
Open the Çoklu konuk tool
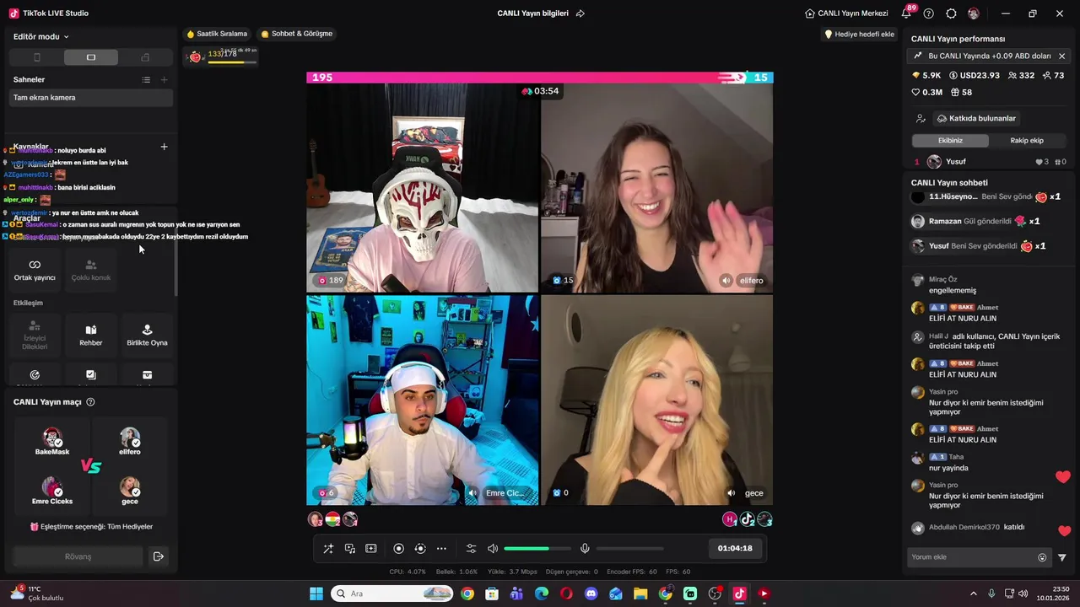pos(91,270)
